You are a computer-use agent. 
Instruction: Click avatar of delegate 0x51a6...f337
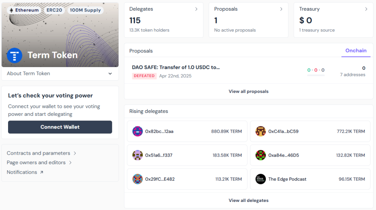(x=137, y=155)
